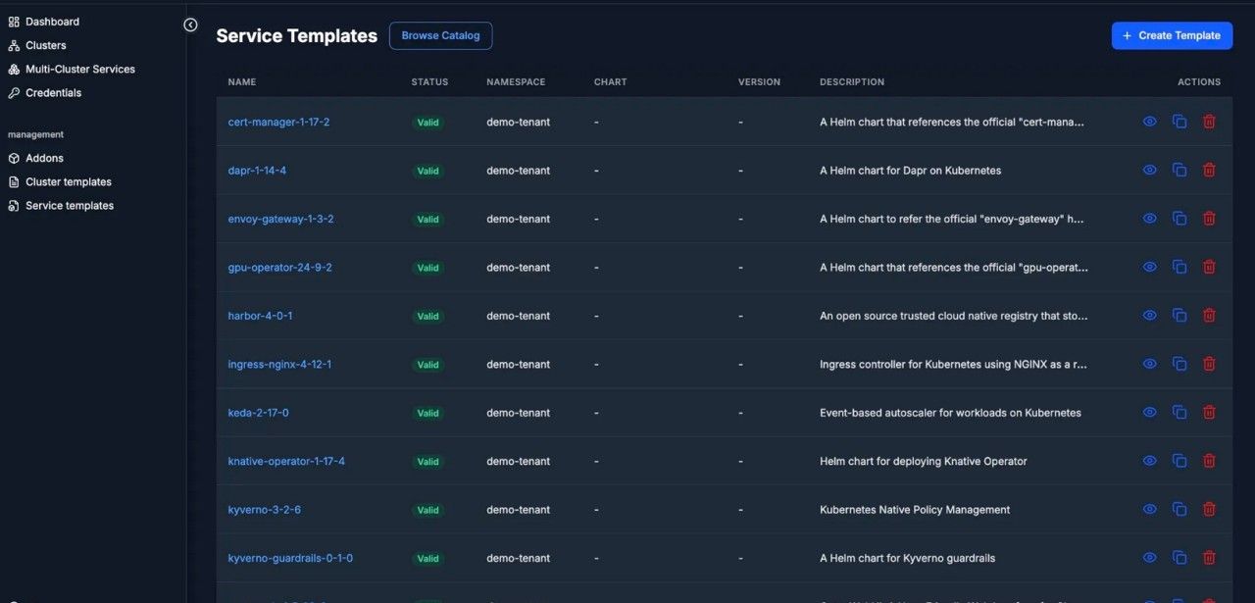Copy the dapr-1-14-4 template
1255x603 pixels.
tap(1180, 171)
